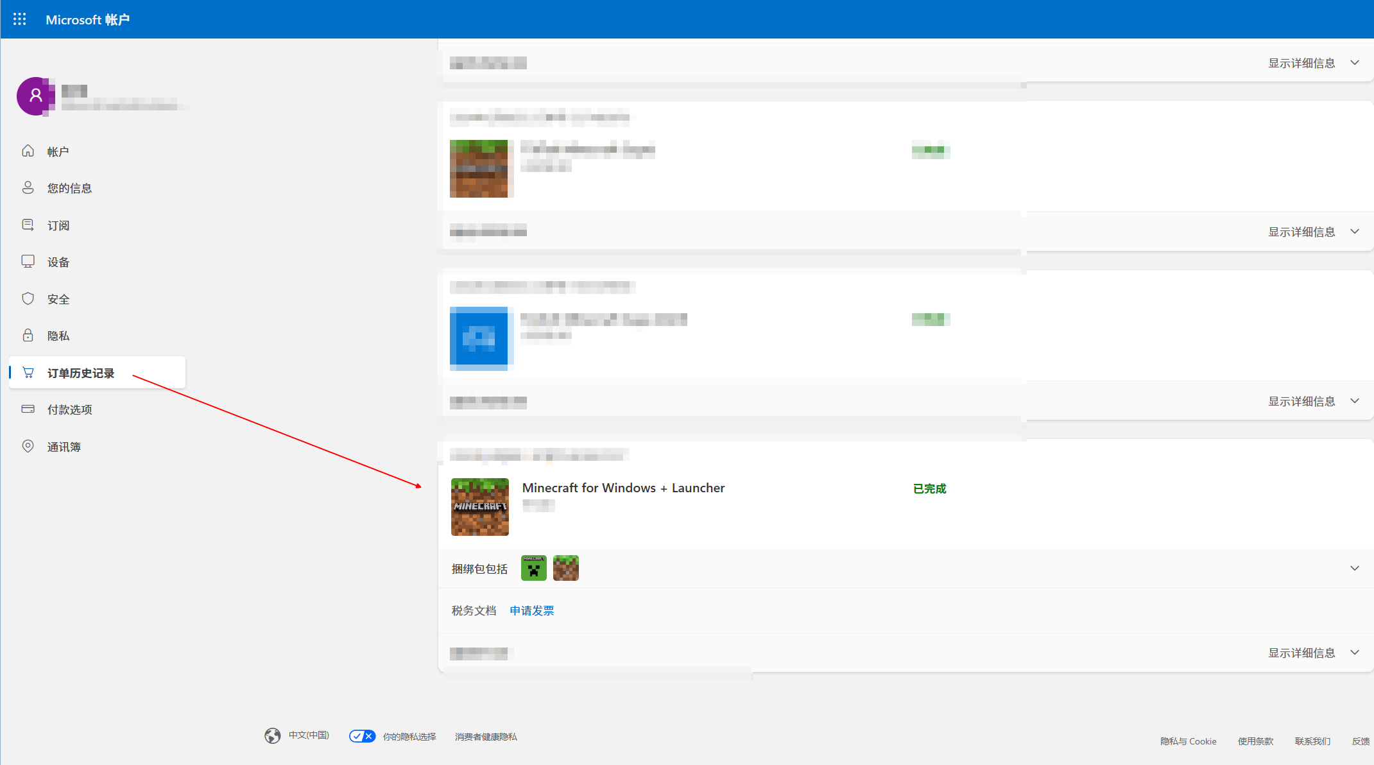Toggle the 你的隐私选择 privacy choice switch
The image size is (1374, 765).
coord(363,736)
